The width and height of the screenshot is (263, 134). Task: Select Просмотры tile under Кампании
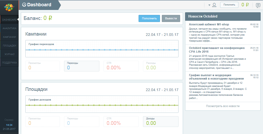point(43,66)
